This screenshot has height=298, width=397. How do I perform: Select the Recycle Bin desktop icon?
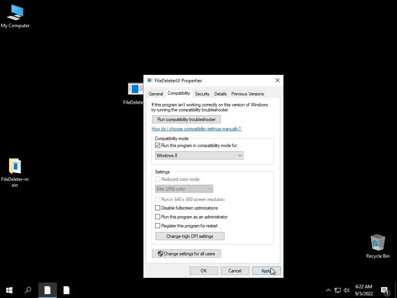(378, 246)
